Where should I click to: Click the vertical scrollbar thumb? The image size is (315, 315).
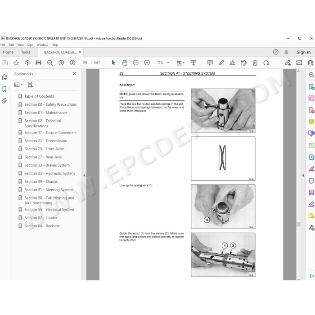click(x=298, y=224)
